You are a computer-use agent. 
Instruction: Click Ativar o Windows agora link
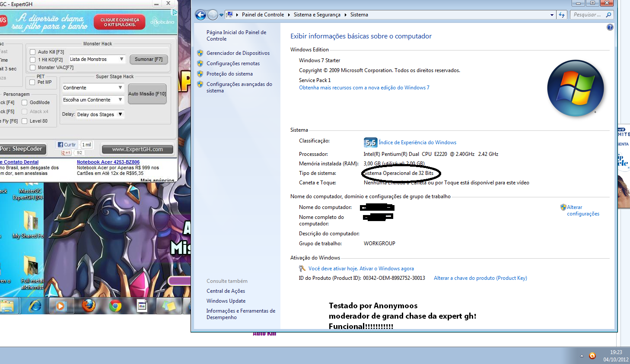[387, 269]
